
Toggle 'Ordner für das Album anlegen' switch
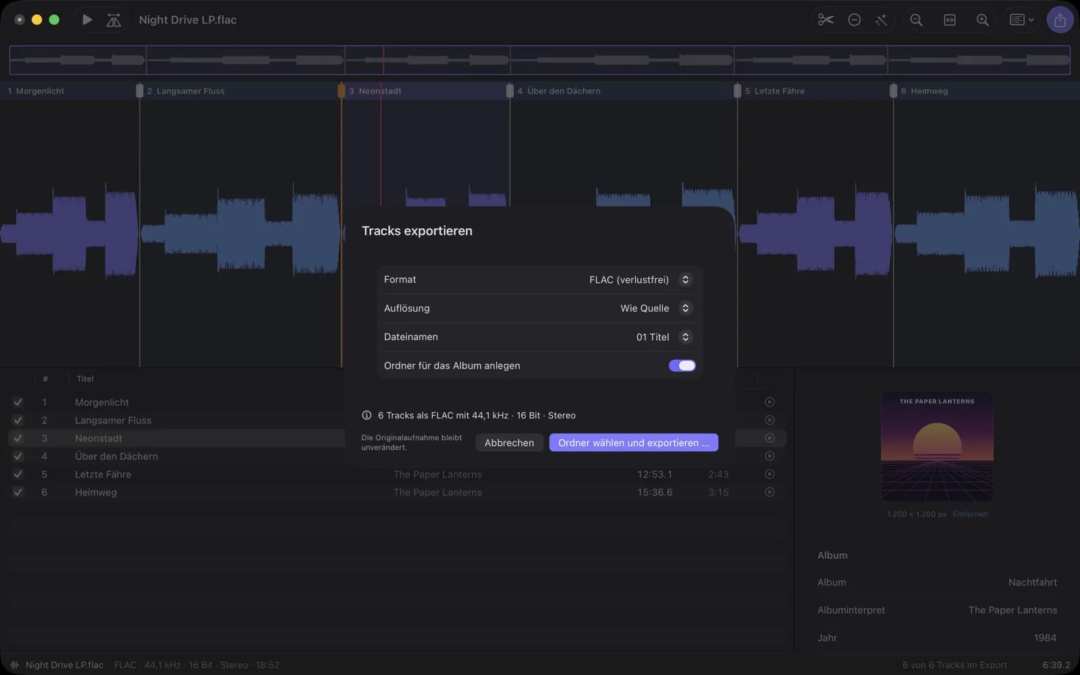[x=682, y=365]
